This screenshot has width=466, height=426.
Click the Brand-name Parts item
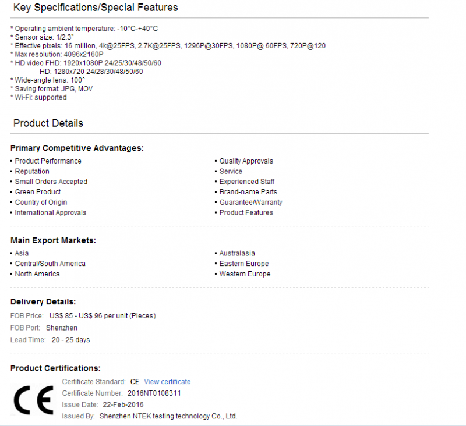[x=248, y=192]
